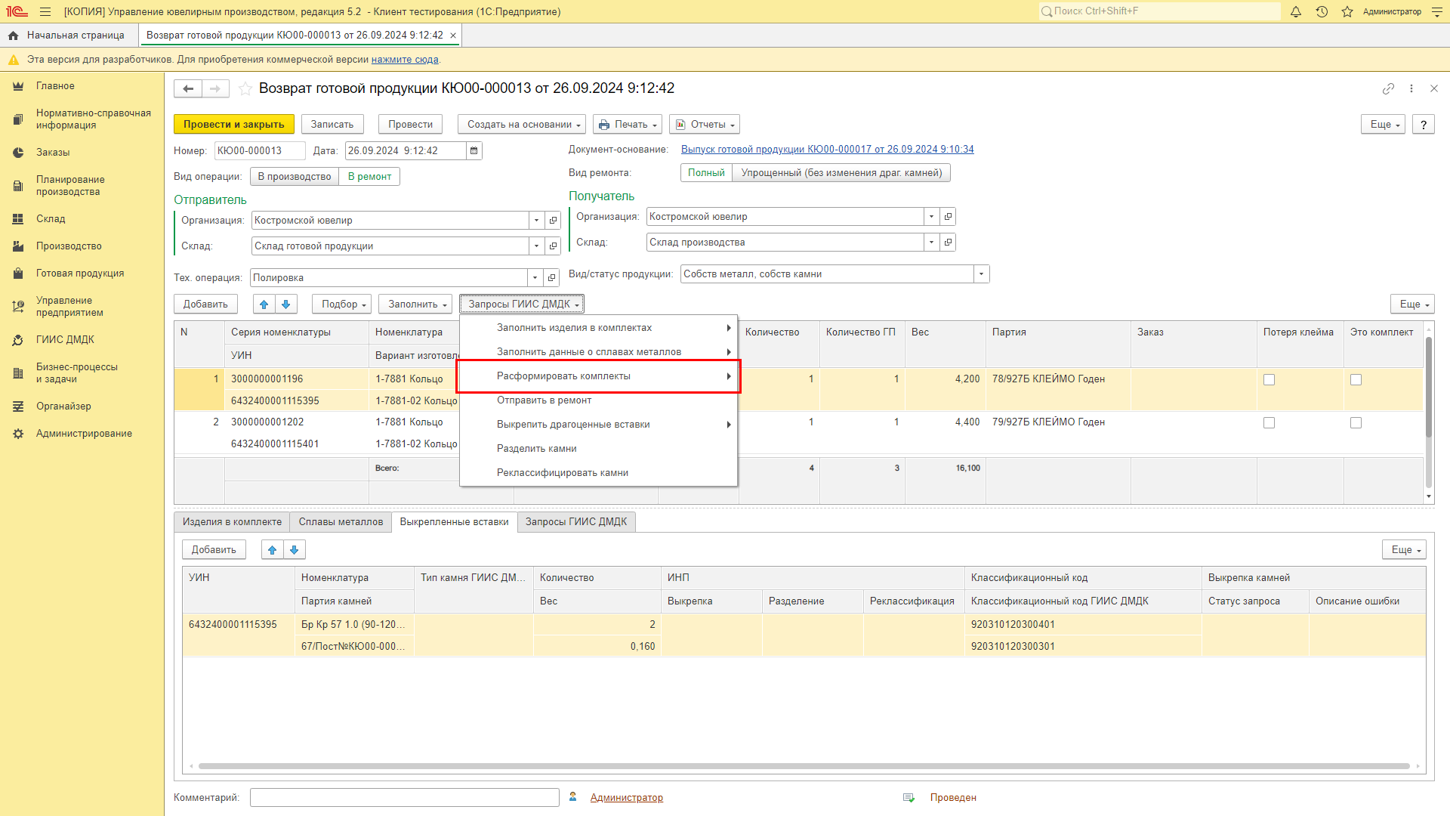Open Администратор responsible user link
1450x816 pixels.
tap(626, 798)
